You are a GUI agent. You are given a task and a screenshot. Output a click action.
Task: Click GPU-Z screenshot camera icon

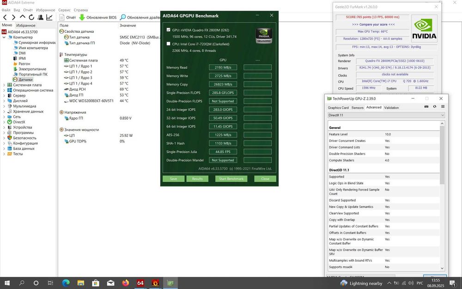pos(426,107)
